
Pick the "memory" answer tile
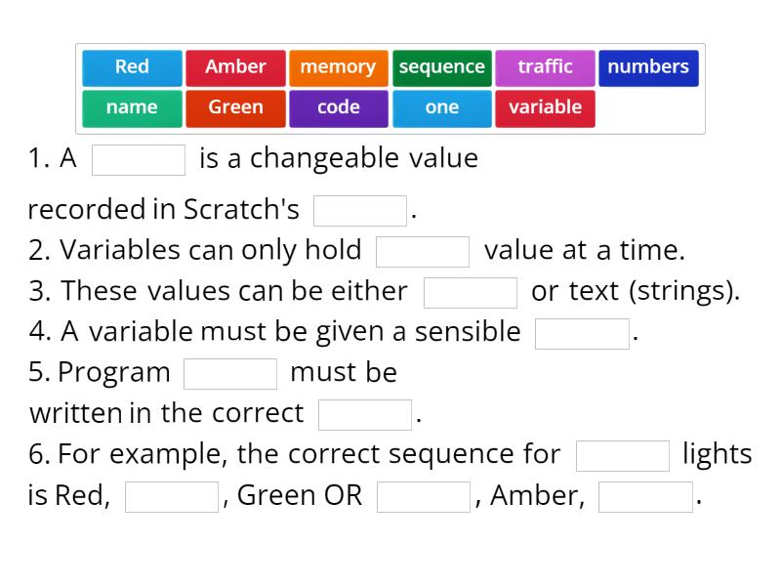(x=339, y=67)
